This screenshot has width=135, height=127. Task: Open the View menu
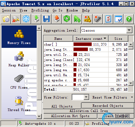tap(23, 10)
